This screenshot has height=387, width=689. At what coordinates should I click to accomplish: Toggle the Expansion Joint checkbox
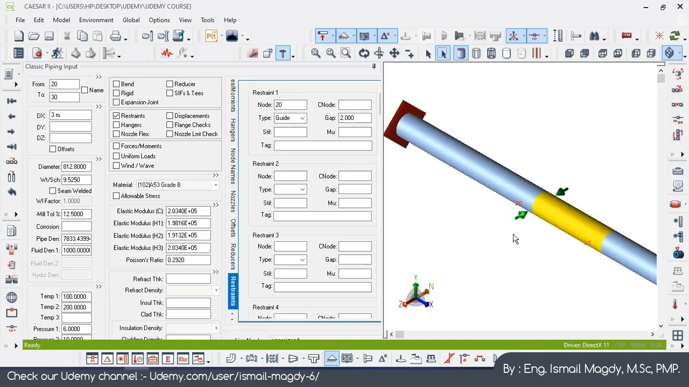click(116, 102)
